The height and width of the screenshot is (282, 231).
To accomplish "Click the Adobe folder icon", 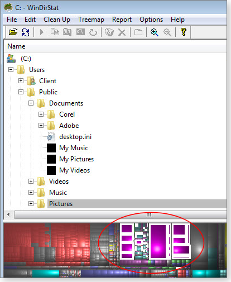I will (x=51, y=126).
